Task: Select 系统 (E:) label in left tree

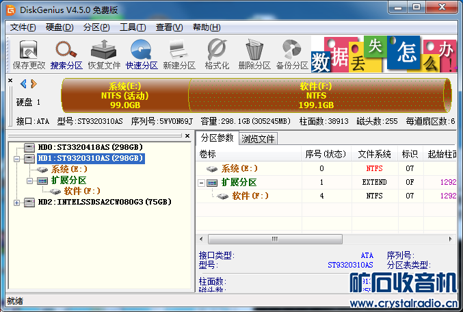Action: [69, 169]
